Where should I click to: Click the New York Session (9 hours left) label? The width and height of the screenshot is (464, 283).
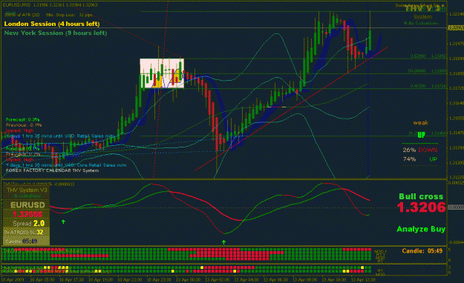(56, 33)
